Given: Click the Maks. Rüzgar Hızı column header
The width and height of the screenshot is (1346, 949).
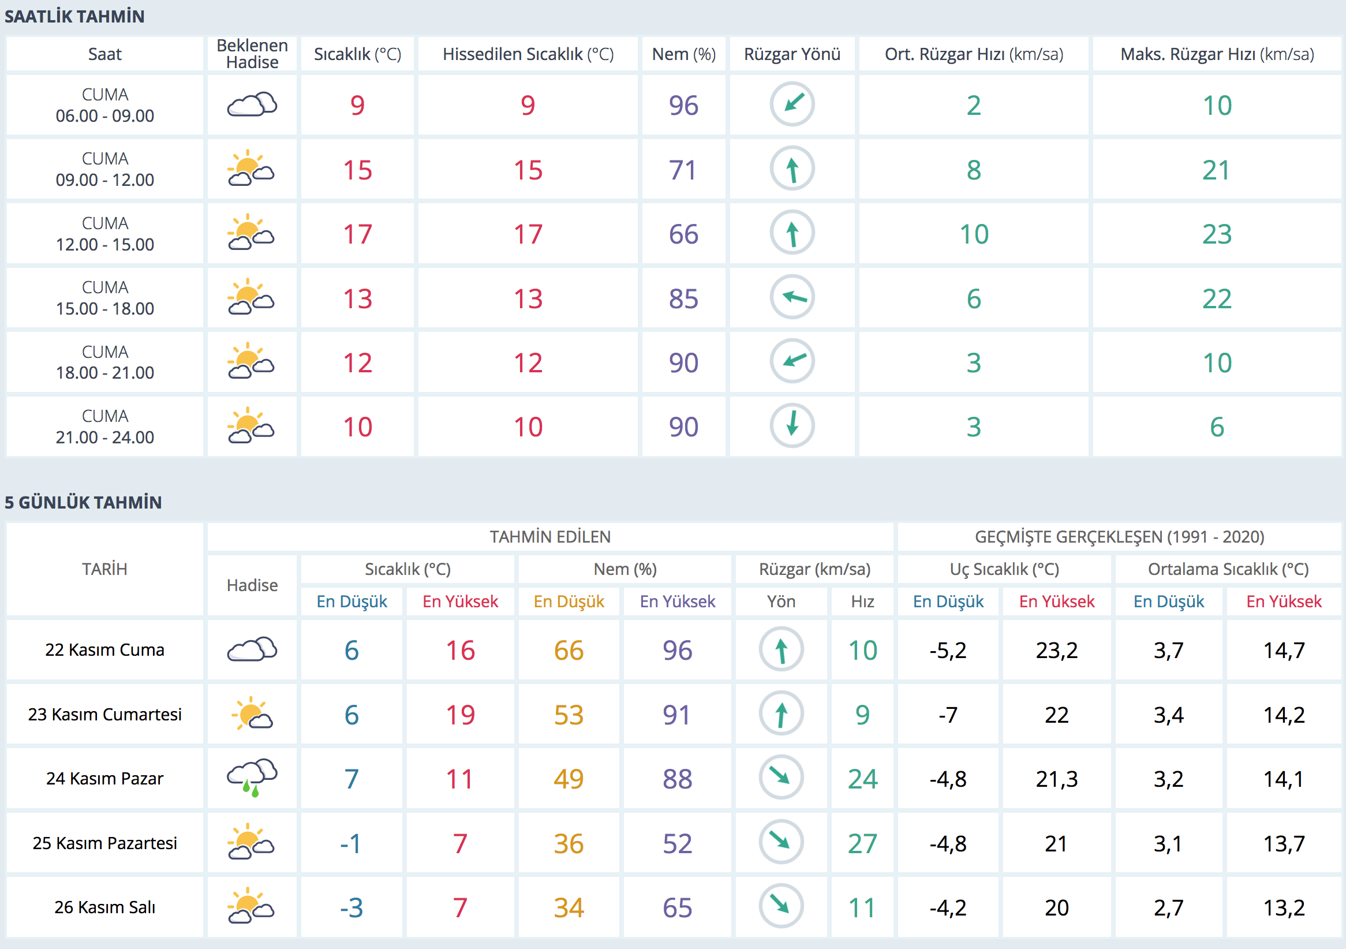Looking at the screenshot, I should (x=1217, y=54).
